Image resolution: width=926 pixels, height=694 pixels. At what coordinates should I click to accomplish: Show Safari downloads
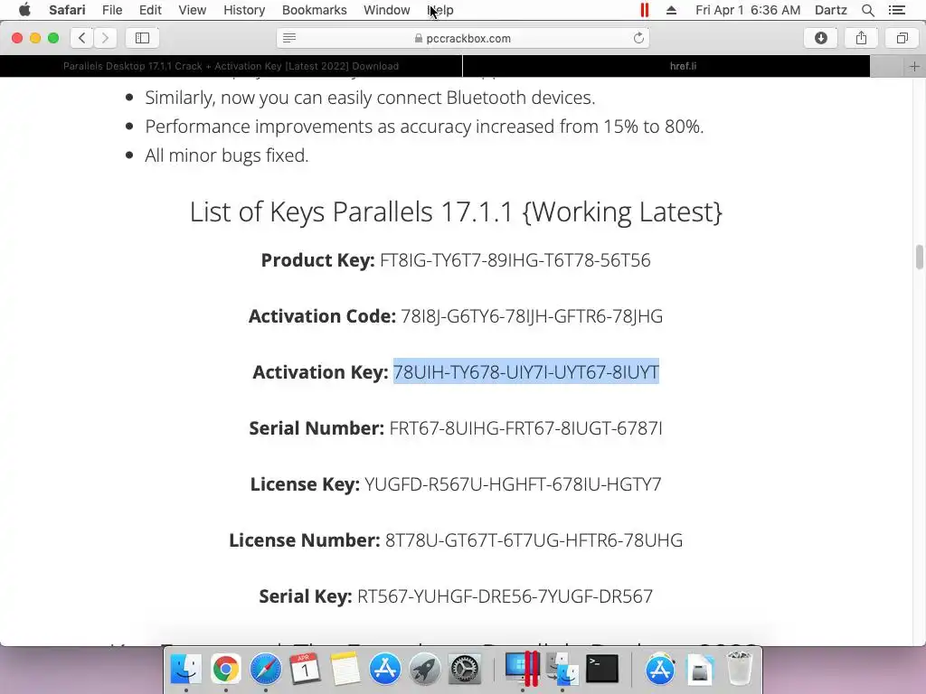821,38
